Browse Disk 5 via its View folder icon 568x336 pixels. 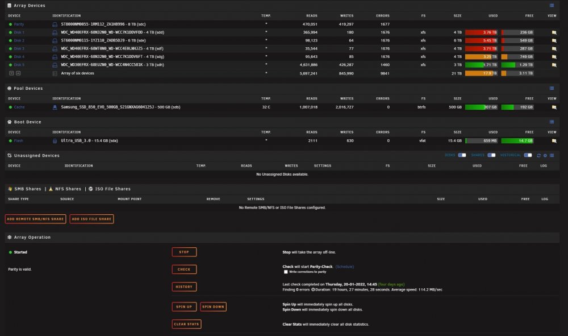tap(554, 65)
